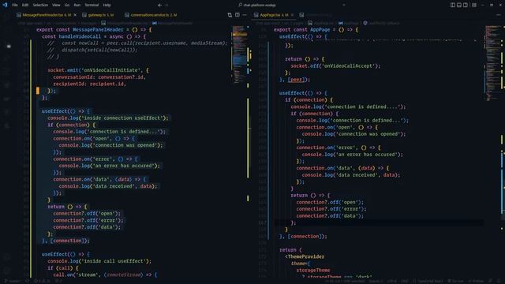This screenshot has width=505, height=284.
Task: Open More Actions for left editor group
Action: [245, 15]
